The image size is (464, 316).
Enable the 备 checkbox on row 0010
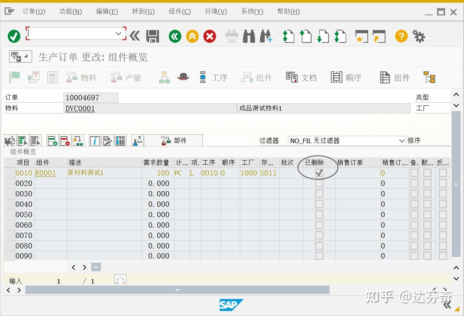(x=414, y=173)
